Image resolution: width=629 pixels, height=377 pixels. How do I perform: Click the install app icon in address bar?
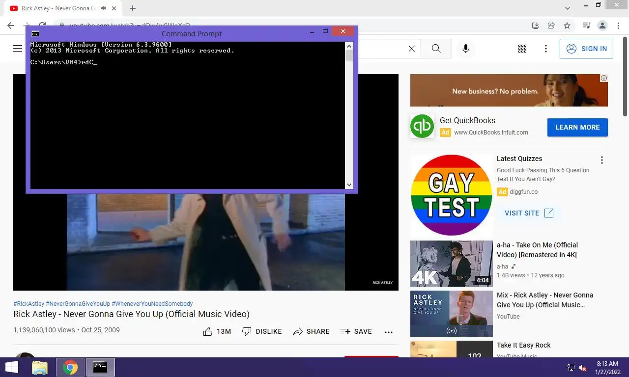point(536,26)
